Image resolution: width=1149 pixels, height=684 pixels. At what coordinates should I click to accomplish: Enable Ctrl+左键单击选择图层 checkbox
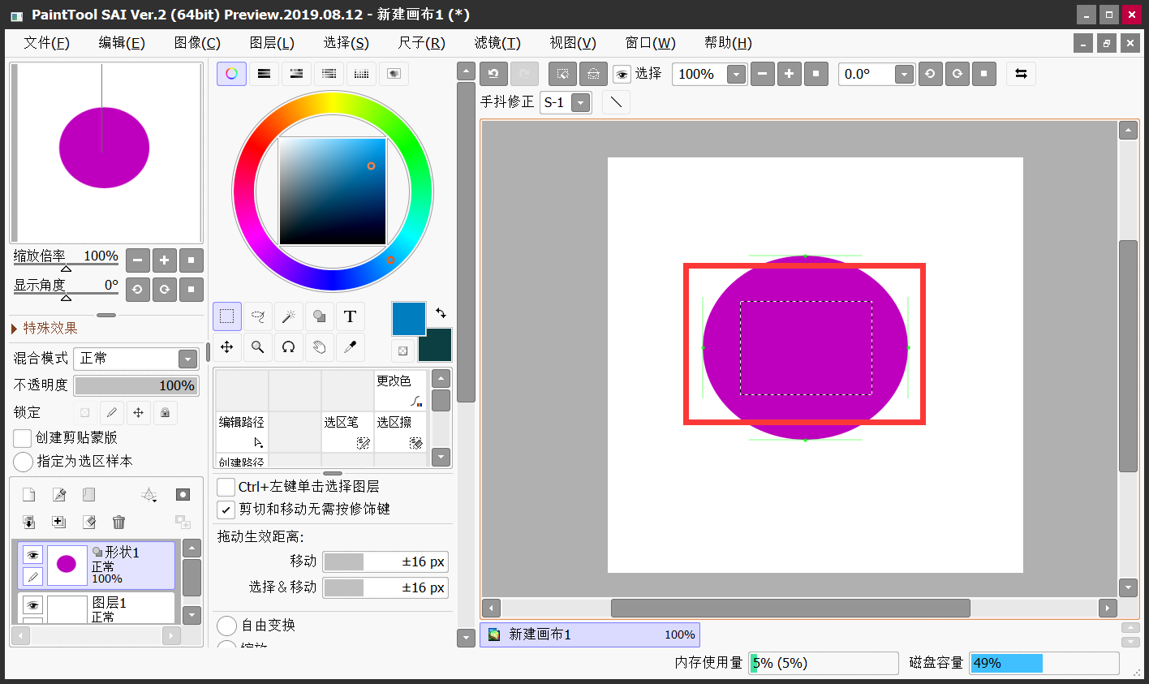(226, 487)
